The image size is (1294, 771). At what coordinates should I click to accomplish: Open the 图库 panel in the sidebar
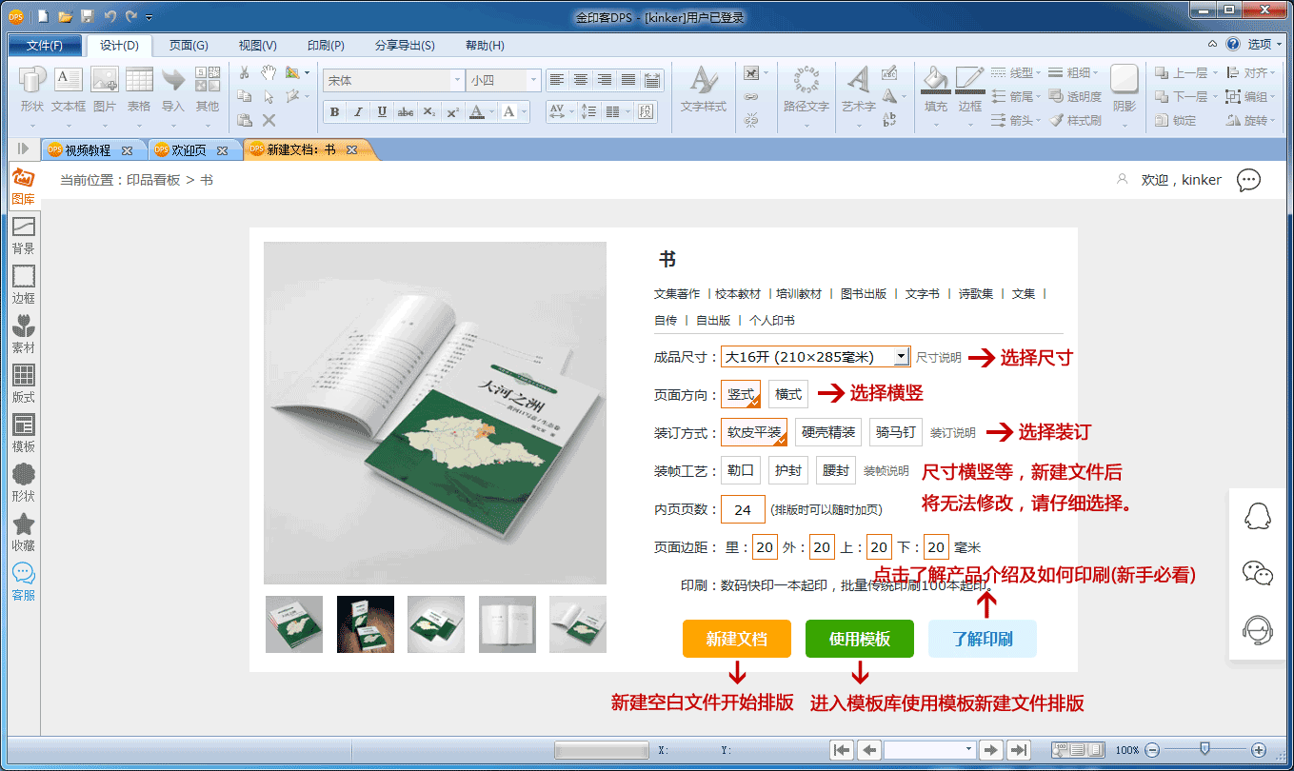(23, 186)
